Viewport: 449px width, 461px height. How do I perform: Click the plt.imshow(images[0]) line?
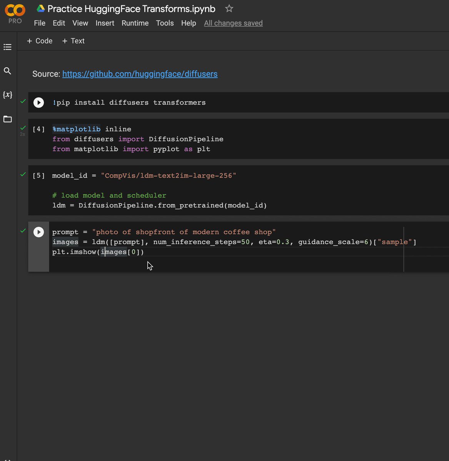(x=98, y=252)
